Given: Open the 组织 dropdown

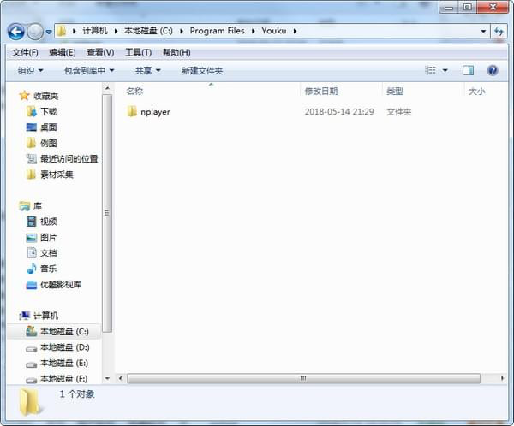Looking at the screenshot, I should tap(31, 71).
